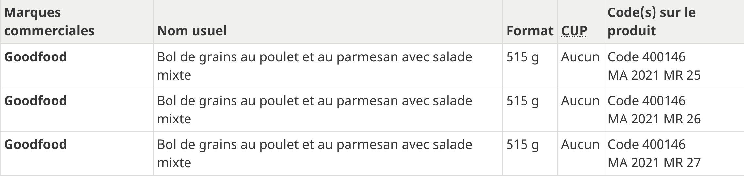
Task: Click the CUP abbreviation header
Action: coord(574,31)
